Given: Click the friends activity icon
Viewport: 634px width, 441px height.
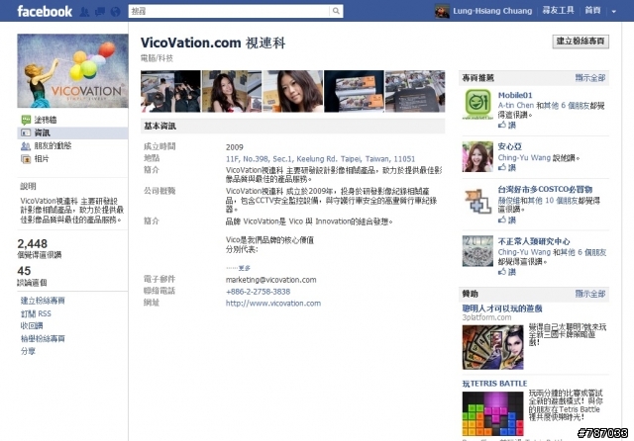Looking at the screenshot, I should [26, 146].
